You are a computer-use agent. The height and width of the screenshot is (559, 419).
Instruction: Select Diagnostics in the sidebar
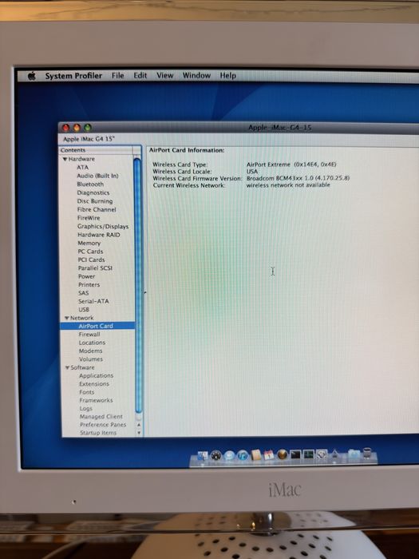[93, 193]
